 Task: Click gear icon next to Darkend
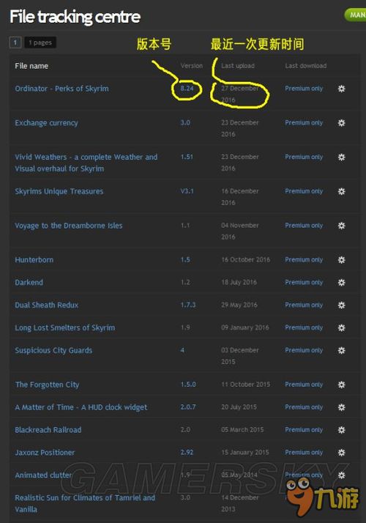click(x=341, y=283)
